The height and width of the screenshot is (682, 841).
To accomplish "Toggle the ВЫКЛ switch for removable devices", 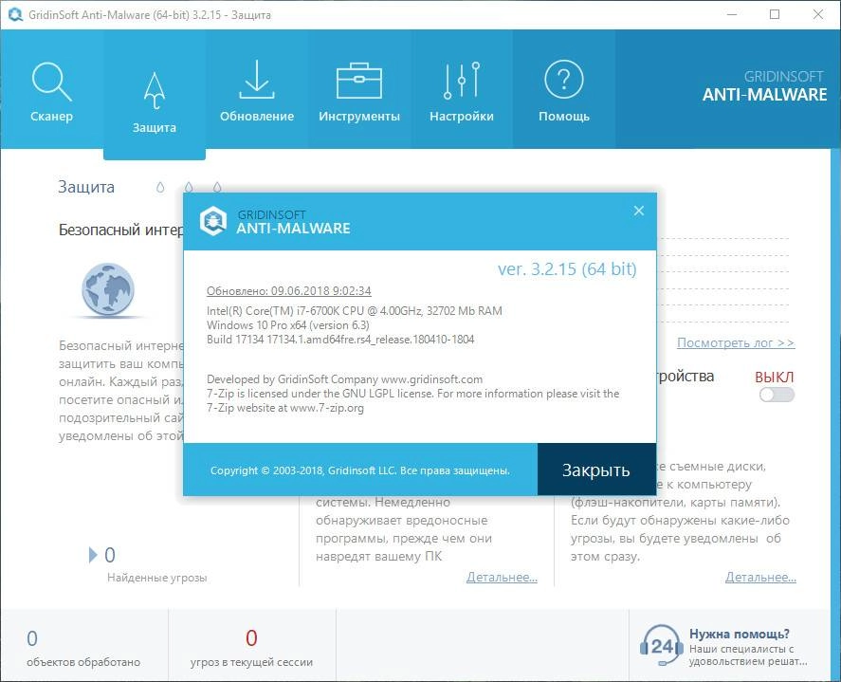I will 777,395.
